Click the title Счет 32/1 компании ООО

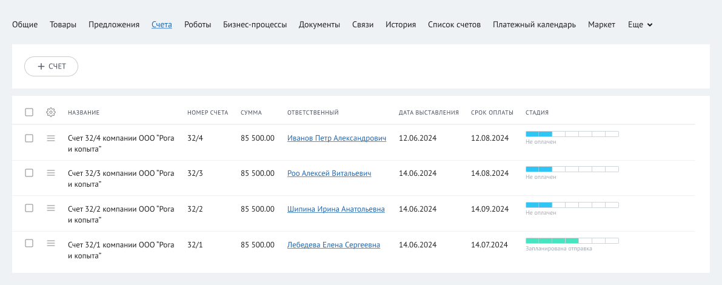[x=121, y=250]
